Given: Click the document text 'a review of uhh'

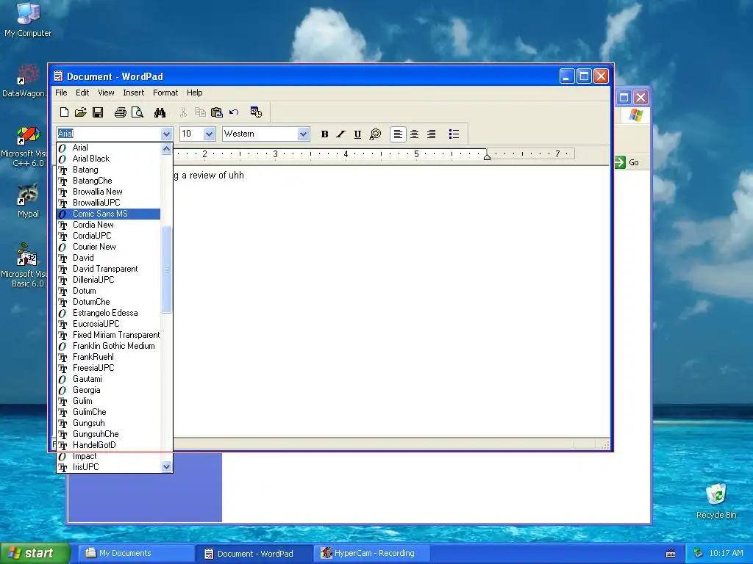Looking at the screenshot, I should (213, 176).
